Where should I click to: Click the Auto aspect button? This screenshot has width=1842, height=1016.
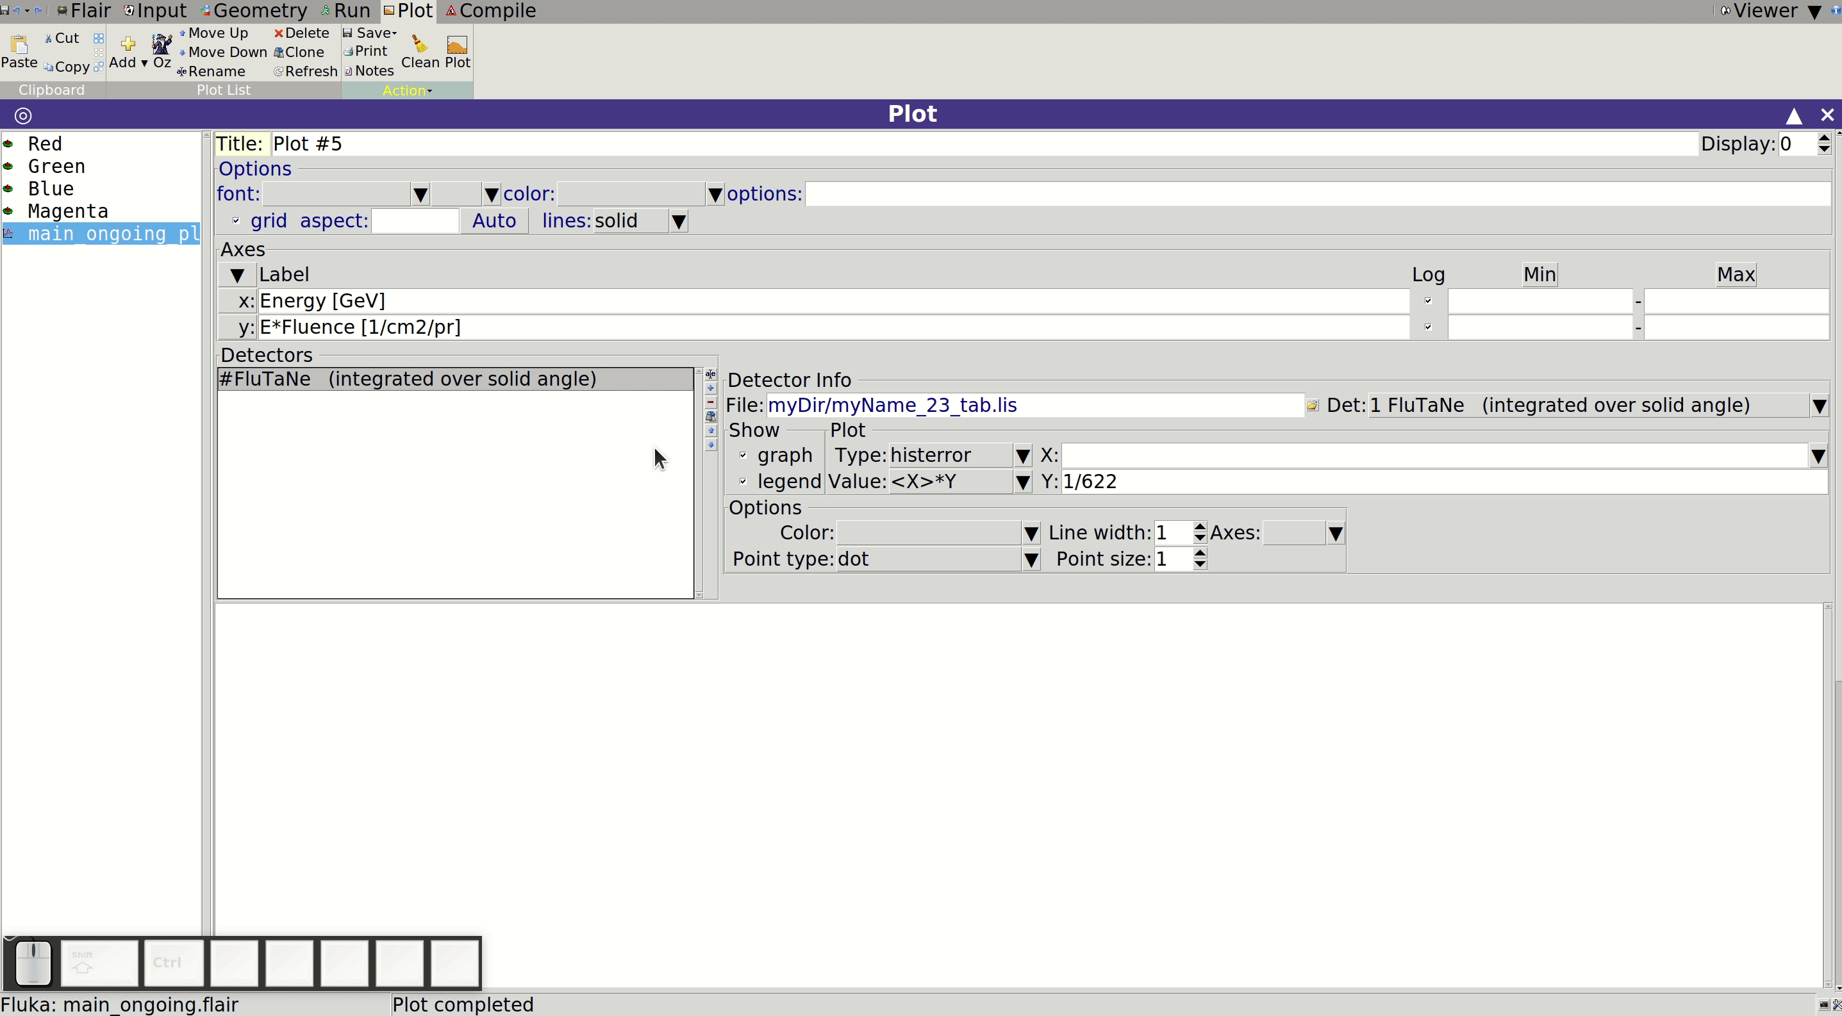494,221
